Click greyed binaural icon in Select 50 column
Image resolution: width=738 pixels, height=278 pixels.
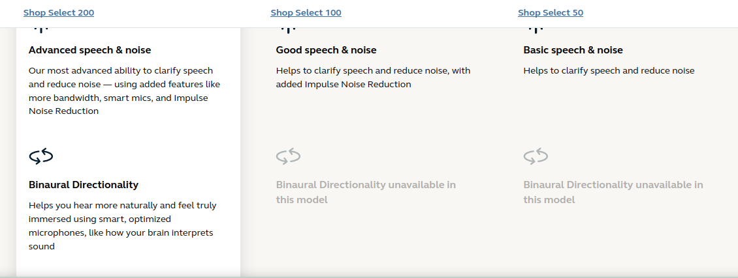tap(536, 157)
